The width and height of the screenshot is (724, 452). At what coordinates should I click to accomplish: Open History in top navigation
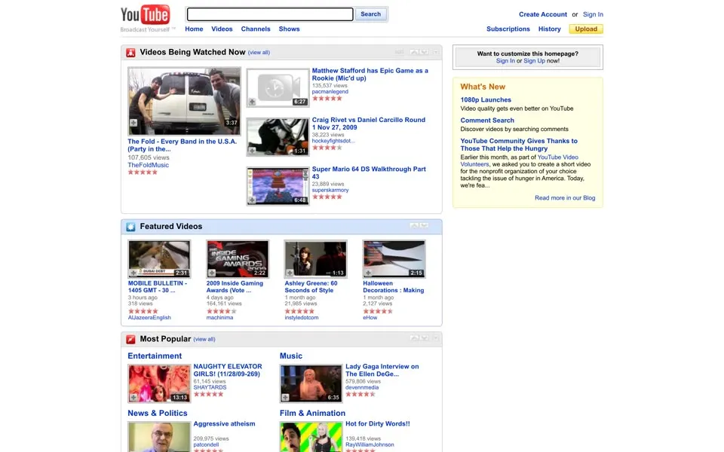(x=550, y=29)
